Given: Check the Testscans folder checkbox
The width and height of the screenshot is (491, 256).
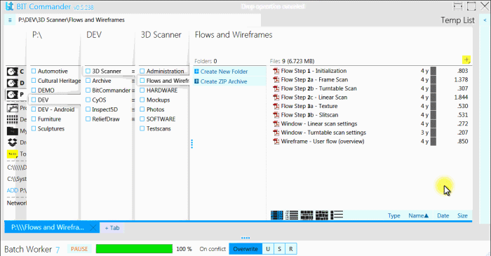Looking at the screenshot, I should point(142,128).
